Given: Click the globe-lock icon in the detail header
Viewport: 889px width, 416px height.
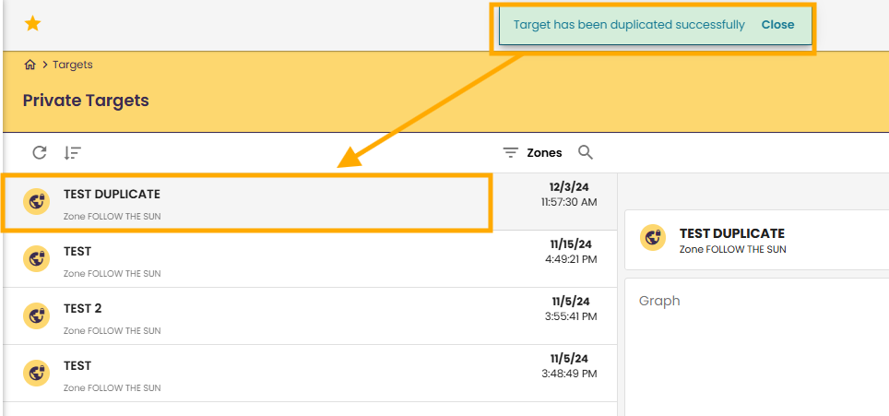Looking at the screenshot, I should pyautogui.click(x=653, y=237).
